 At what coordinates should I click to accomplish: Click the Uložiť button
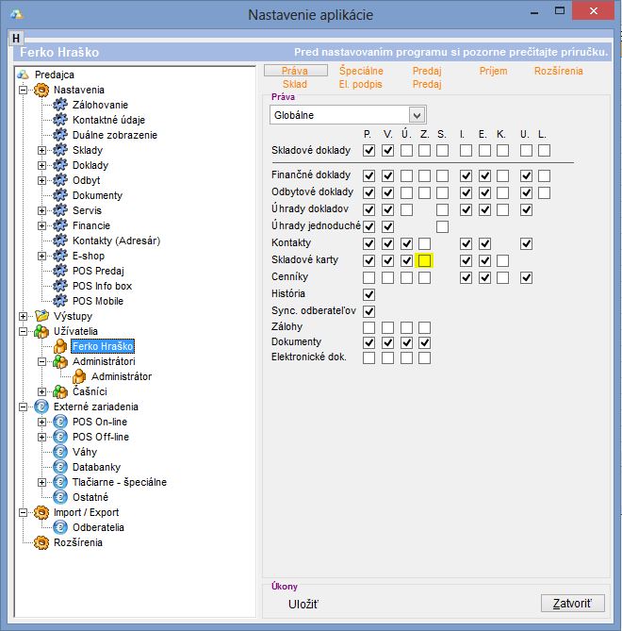303,604
